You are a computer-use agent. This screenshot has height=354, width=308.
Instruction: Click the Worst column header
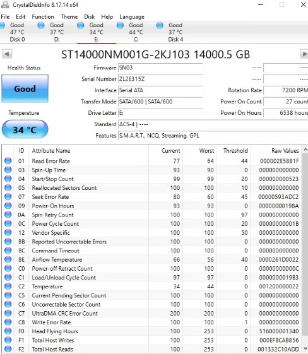200,151
